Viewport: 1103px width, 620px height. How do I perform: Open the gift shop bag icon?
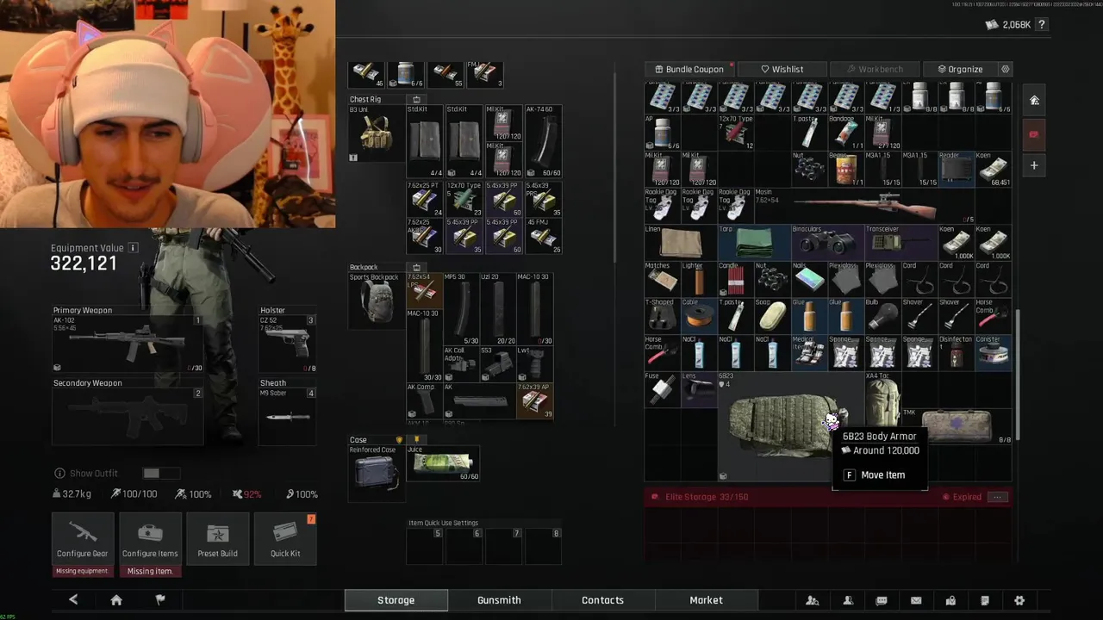click(950, 600)
